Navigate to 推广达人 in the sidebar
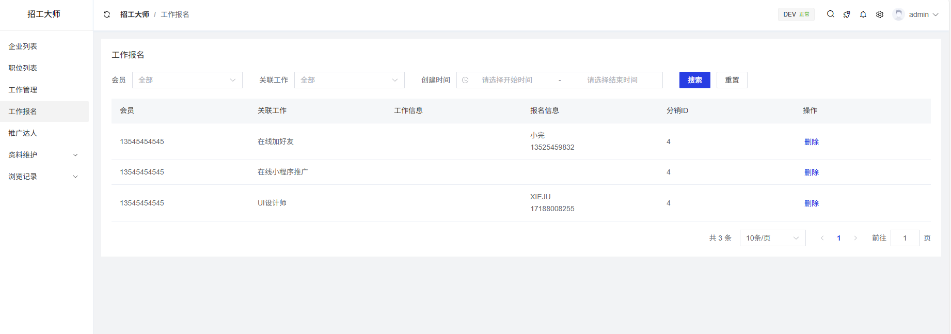 (23, 133)
